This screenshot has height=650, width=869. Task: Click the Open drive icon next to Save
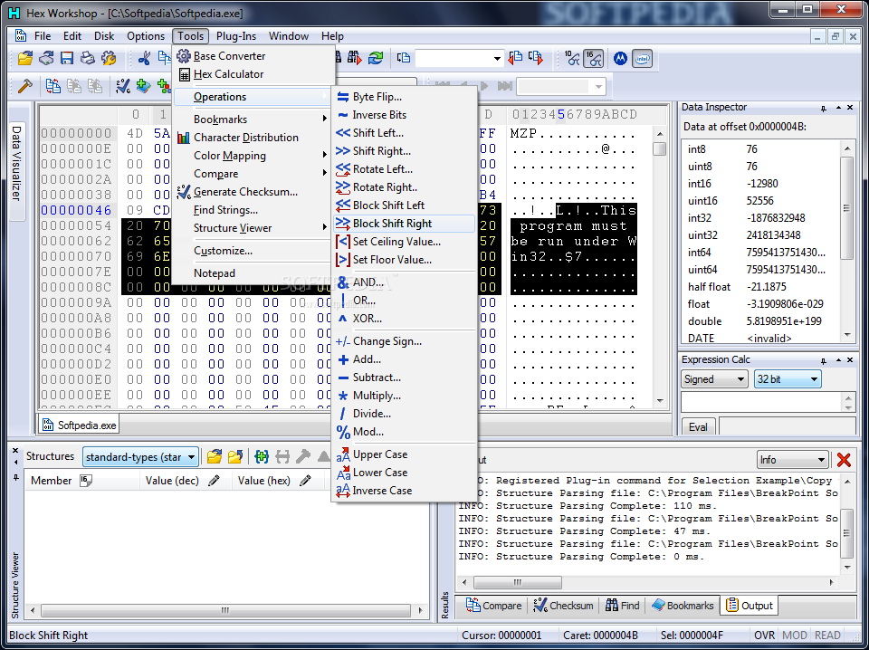[x=46, y=58]
